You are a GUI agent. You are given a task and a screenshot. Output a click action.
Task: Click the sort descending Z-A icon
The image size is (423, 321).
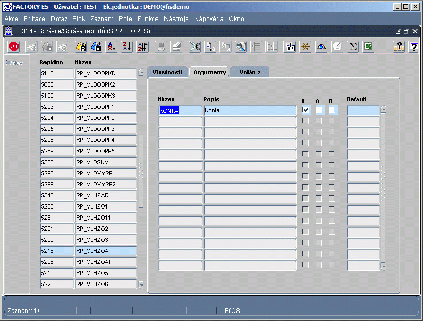click(x=126, y=46)
